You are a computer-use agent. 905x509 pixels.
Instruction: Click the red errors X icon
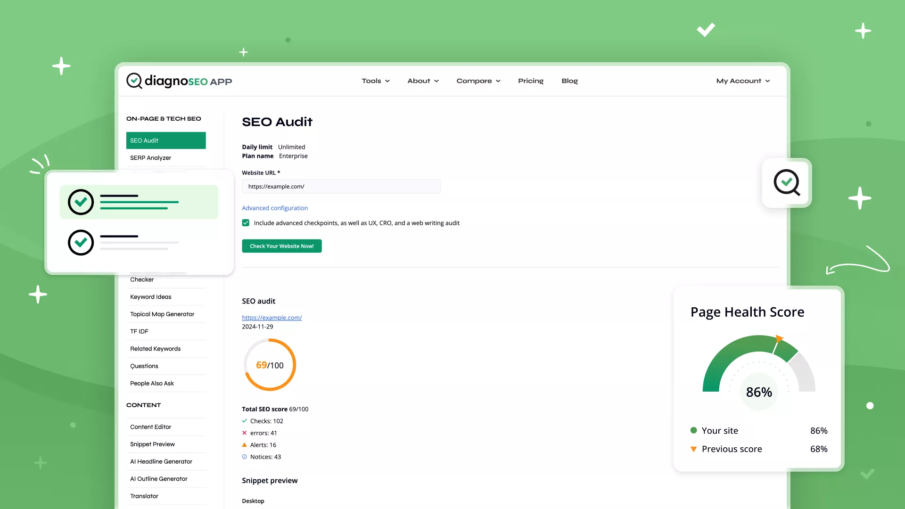(x=244, y=433)
